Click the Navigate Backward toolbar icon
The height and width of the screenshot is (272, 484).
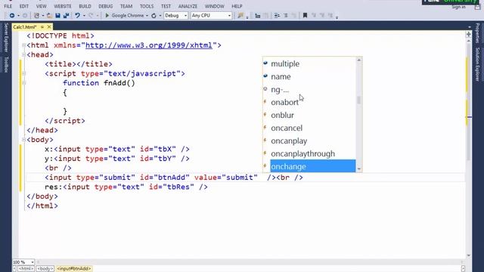[12, 15]
